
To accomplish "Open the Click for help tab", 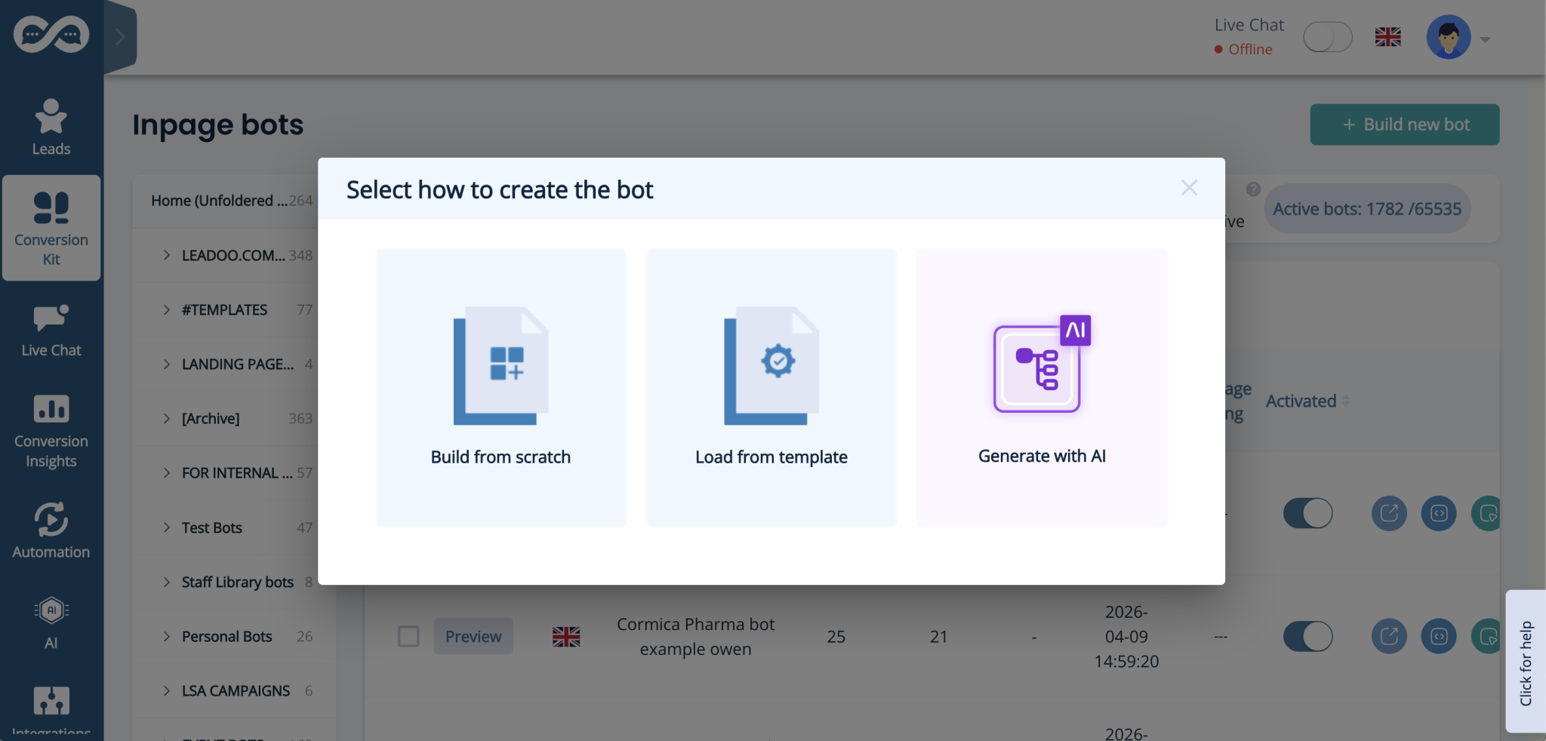I will [1526, 662].
